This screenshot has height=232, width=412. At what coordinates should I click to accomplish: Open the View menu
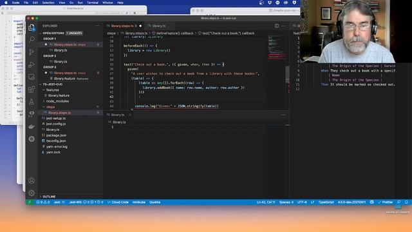pyautogui.click(x=62, y=3)
